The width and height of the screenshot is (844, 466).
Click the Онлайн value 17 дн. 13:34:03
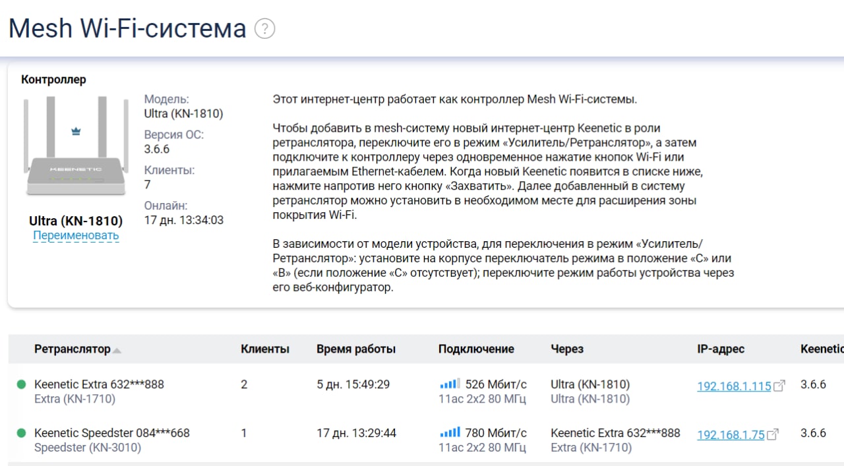point(184,220)
